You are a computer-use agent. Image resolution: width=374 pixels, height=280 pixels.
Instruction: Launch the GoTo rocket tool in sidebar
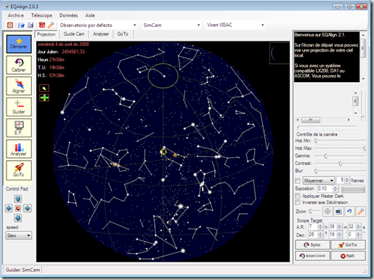[x=19, y=170]
